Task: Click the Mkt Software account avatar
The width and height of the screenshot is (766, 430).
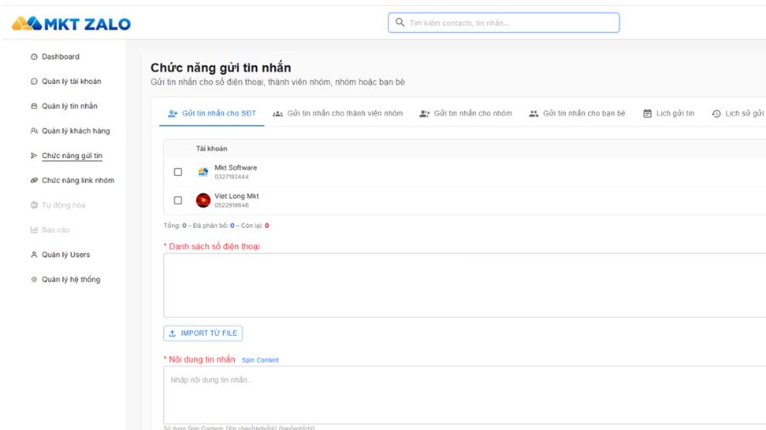Action: point(203,172)
